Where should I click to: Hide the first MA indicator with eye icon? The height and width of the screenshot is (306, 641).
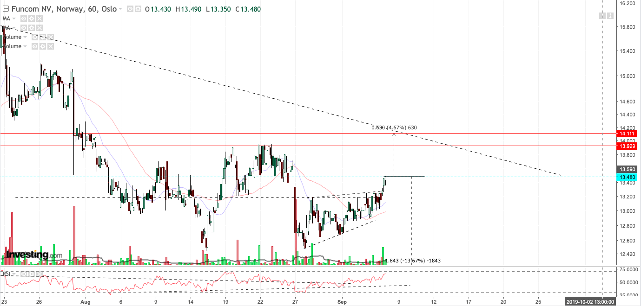click(x=23, y=19)
